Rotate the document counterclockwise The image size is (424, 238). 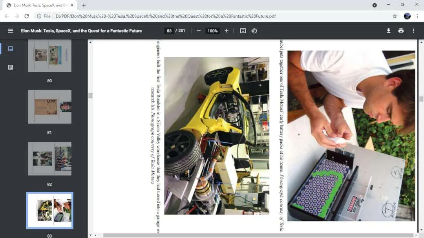point(254,31)
